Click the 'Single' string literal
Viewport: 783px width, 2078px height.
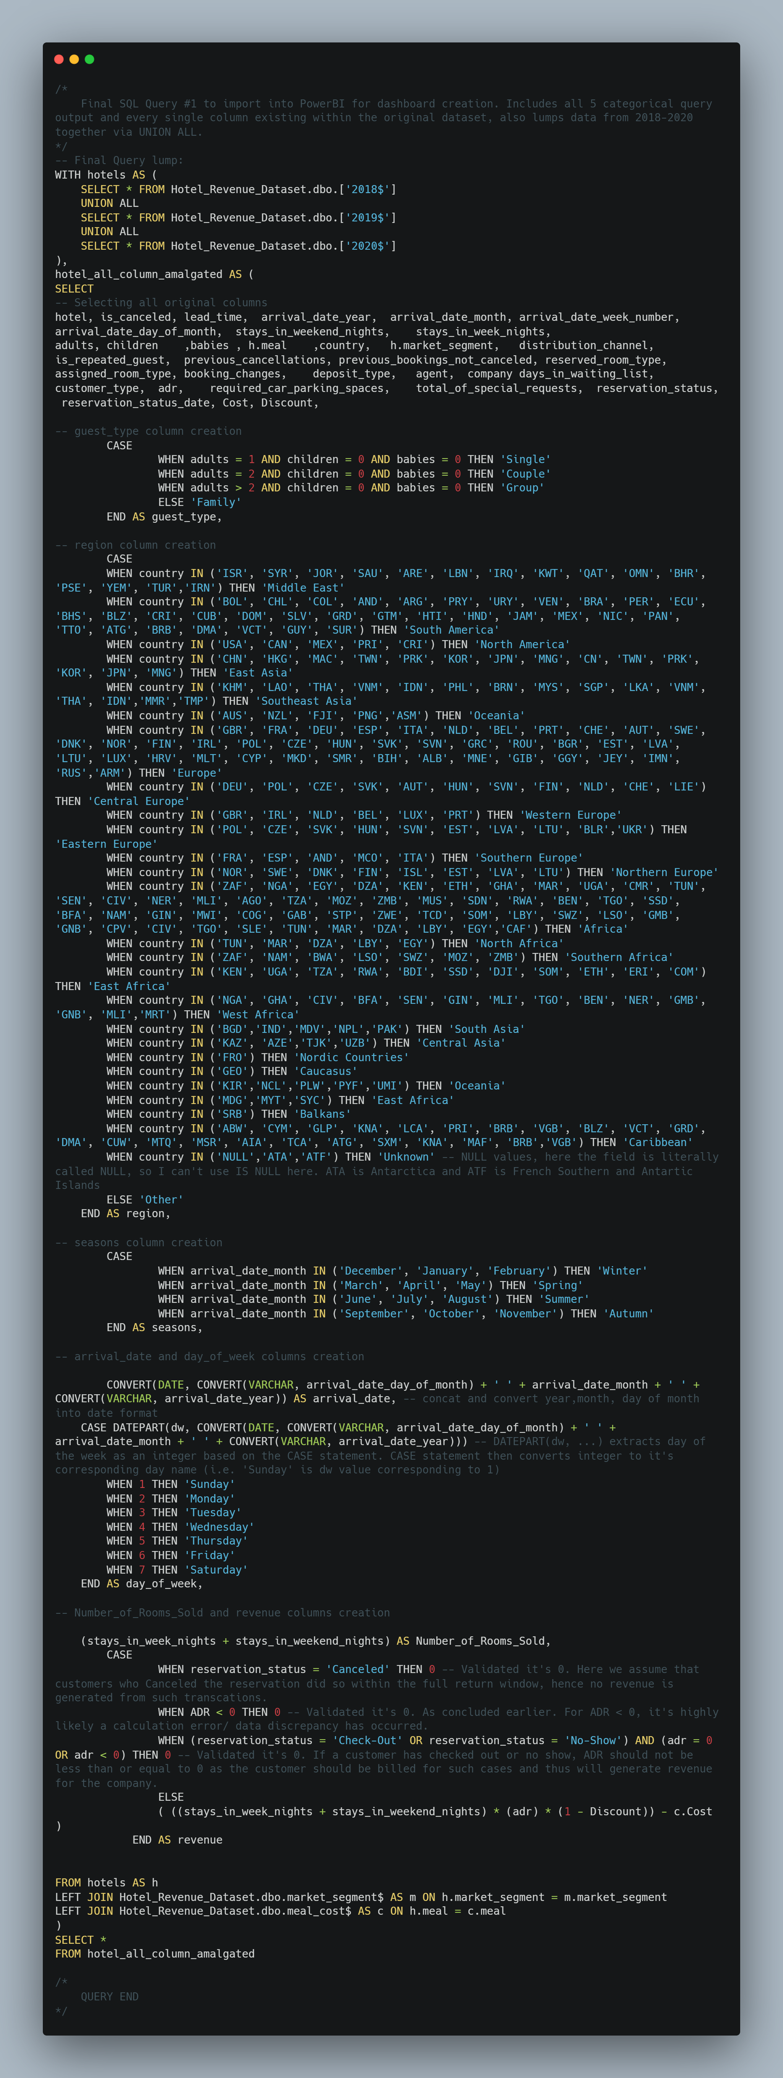coord(526,459)
